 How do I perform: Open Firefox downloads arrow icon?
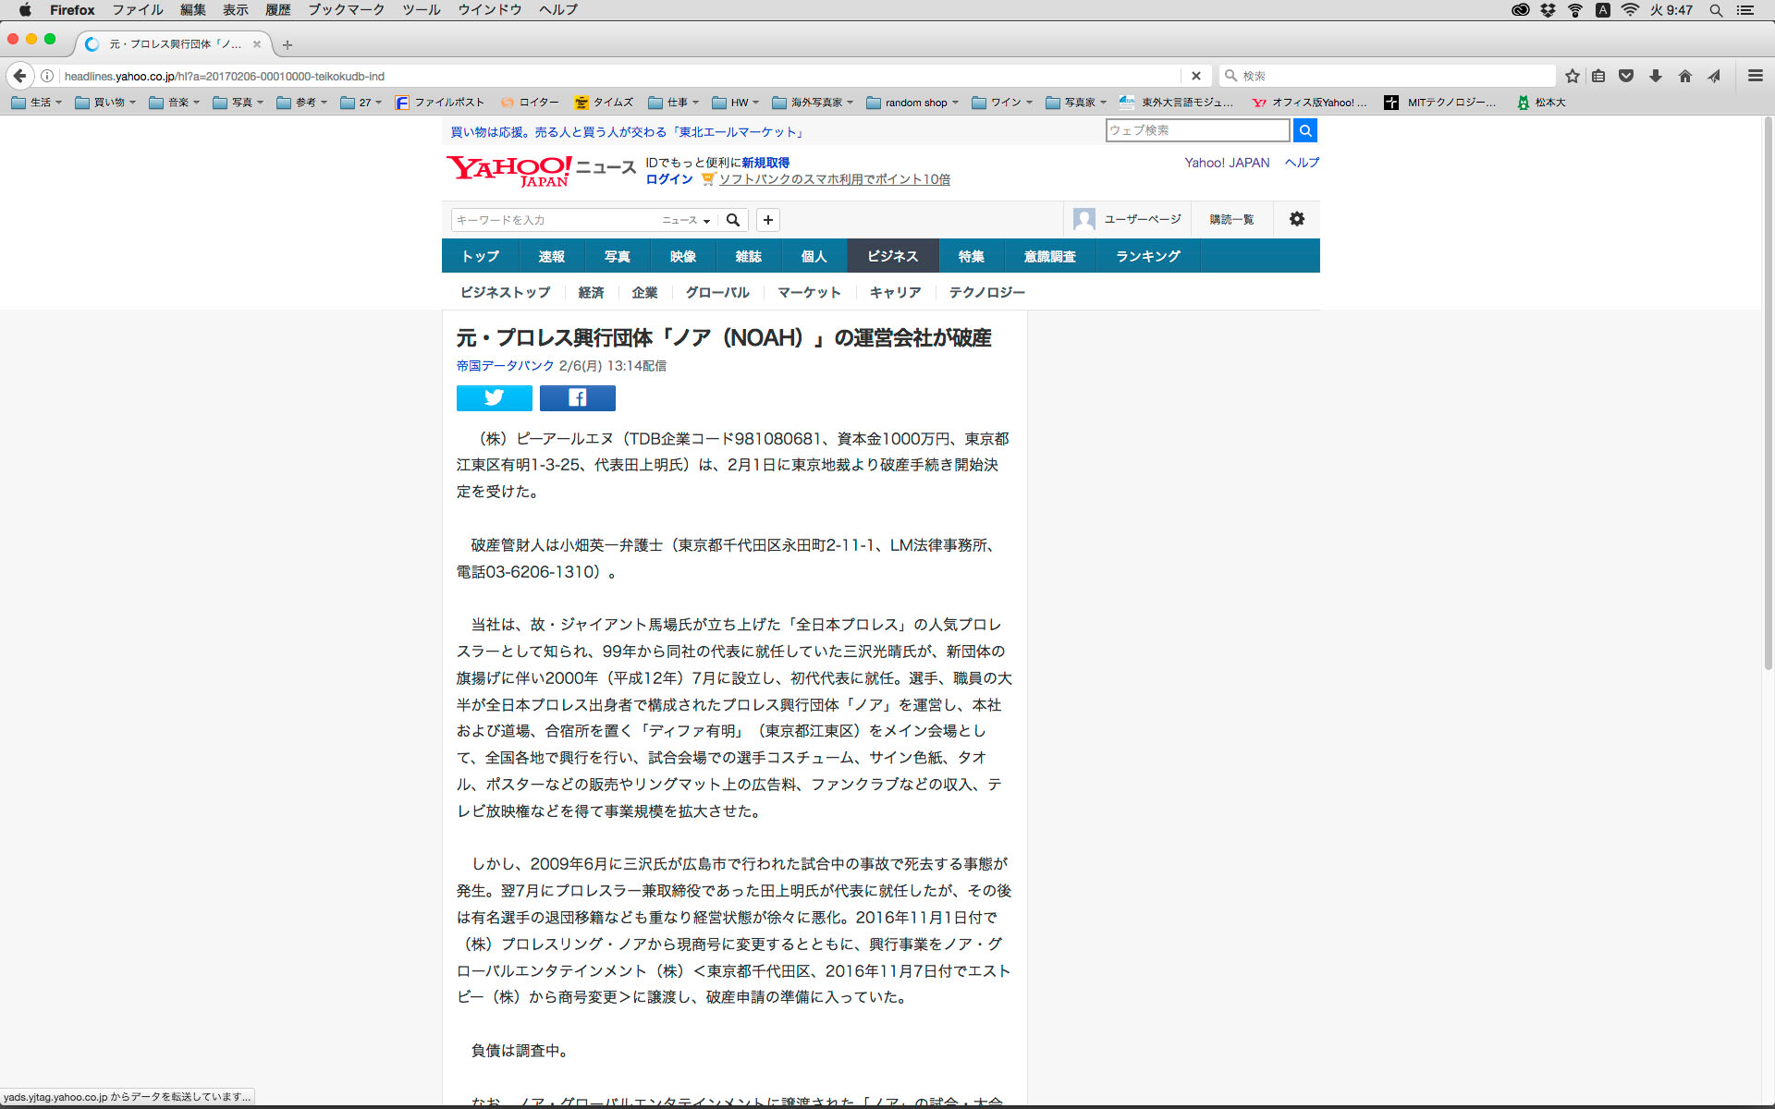click(x=1655, y=76)
